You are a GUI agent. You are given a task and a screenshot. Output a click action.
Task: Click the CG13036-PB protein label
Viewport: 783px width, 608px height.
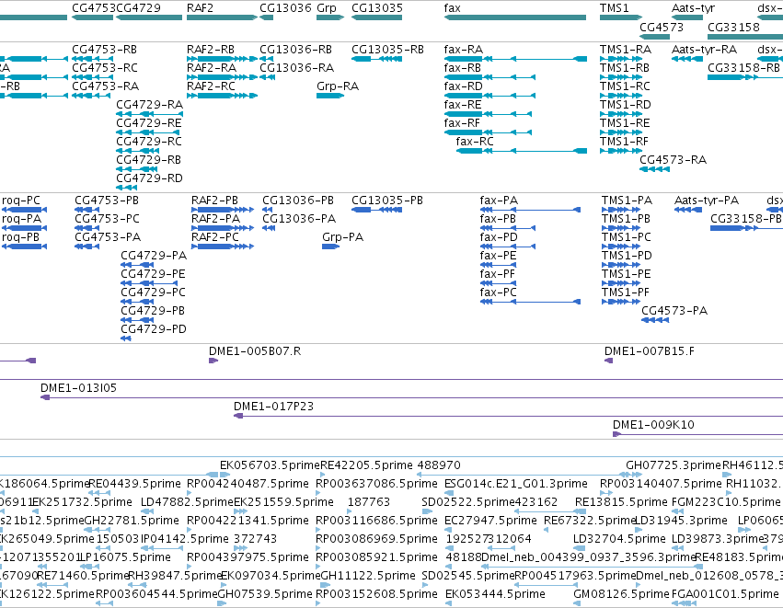point(298,201)
